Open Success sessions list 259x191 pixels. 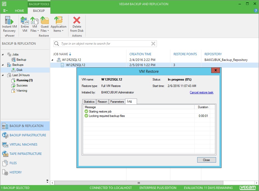click(x=19, y=85)
